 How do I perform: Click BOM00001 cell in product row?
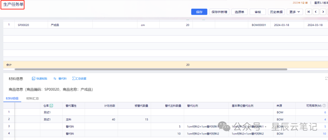pos(259,25)
